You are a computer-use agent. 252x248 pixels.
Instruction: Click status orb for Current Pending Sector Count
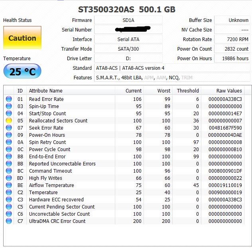9,207
